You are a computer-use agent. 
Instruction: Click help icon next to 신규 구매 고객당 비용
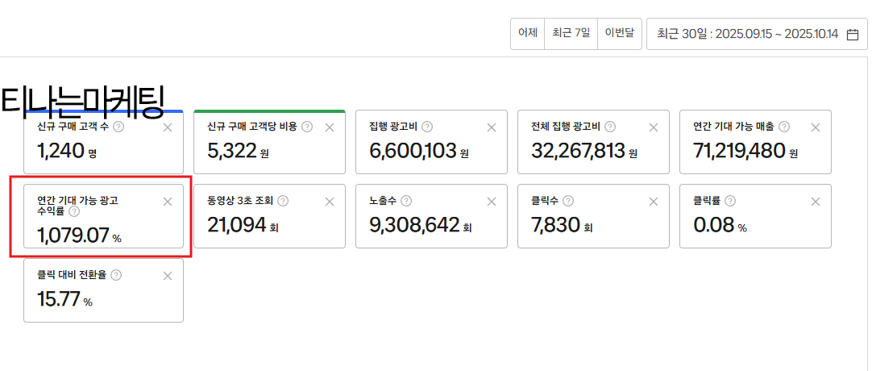[x=307, y=127]
